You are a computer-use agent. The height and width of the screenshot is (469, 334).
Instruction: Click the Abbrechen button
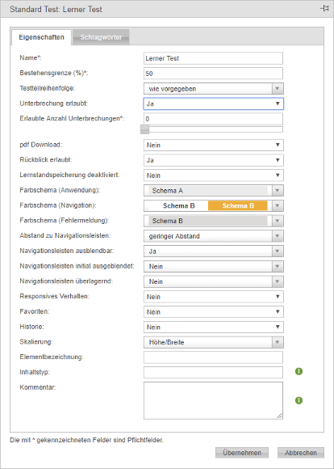coord(301,453)
